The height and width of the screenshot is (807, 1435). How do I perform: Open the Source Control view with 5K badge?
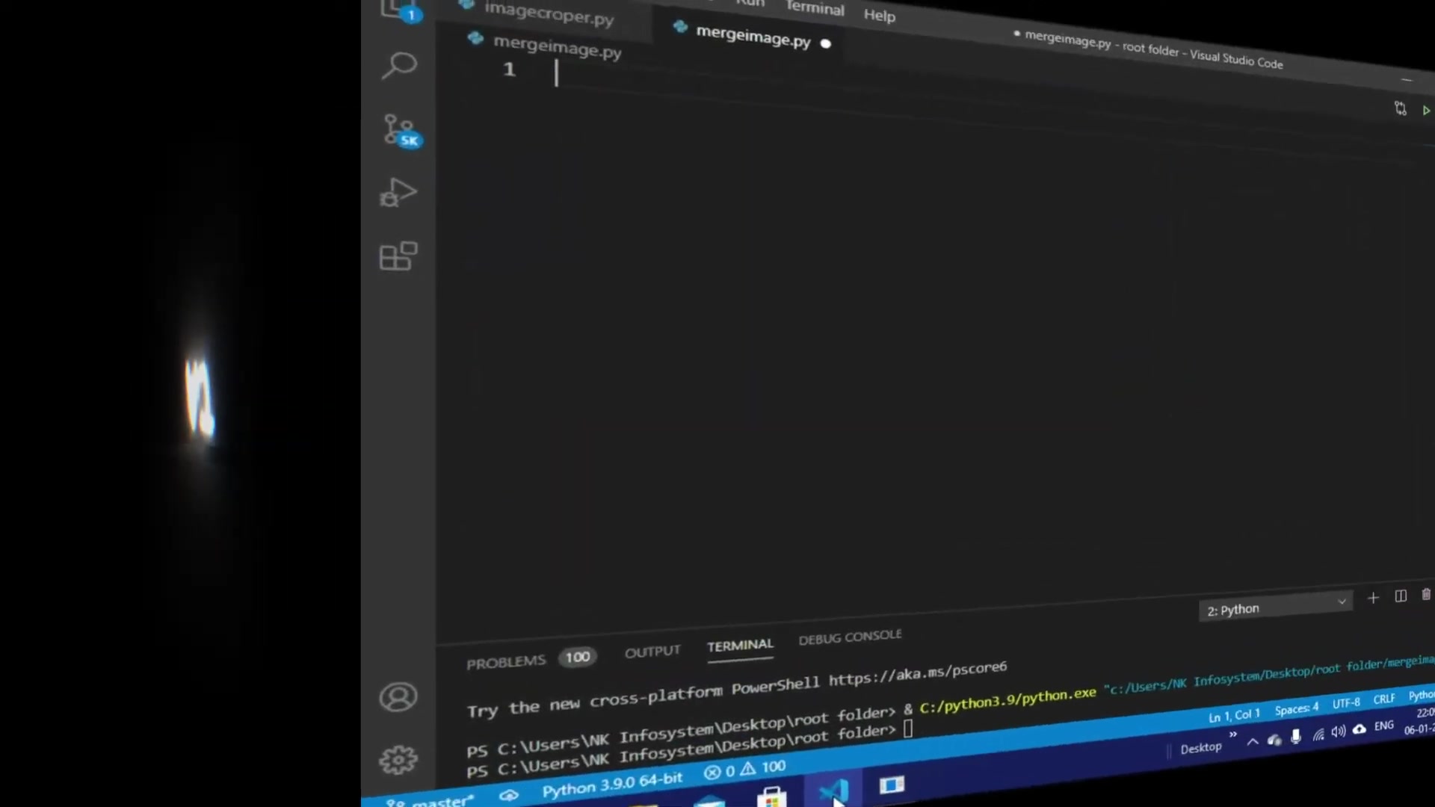point(401,132)
